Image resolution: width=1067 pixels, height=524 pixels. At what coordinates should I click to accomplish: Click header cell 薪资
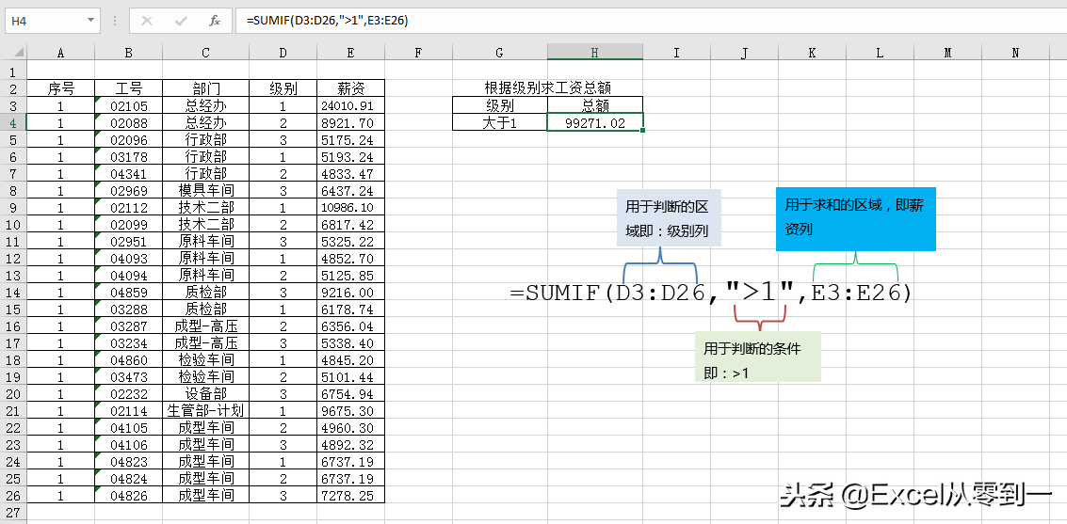click(350, 88)
